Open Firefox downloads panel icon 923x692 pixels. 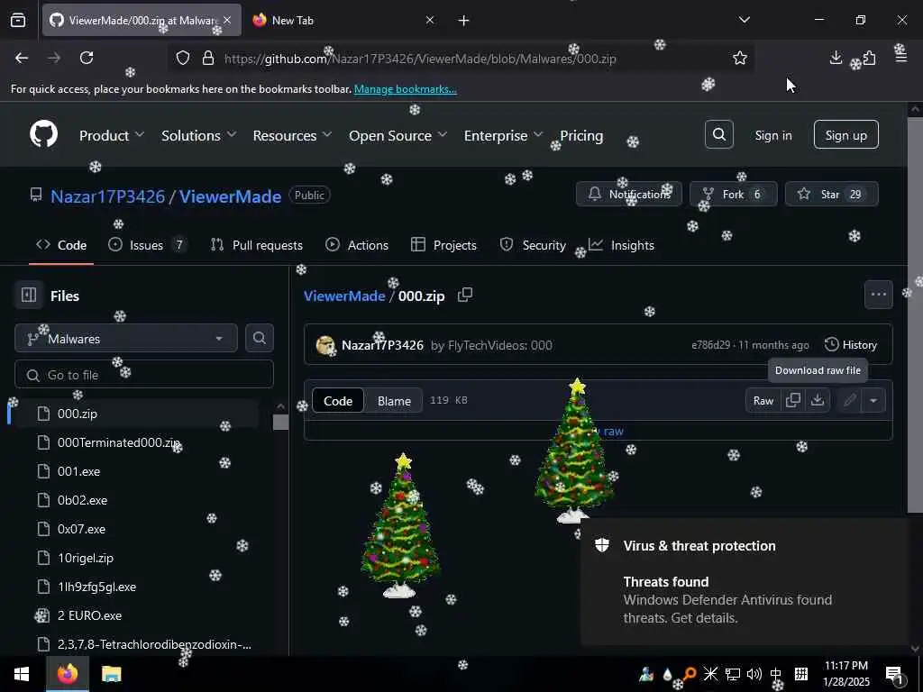pos(836,58)
